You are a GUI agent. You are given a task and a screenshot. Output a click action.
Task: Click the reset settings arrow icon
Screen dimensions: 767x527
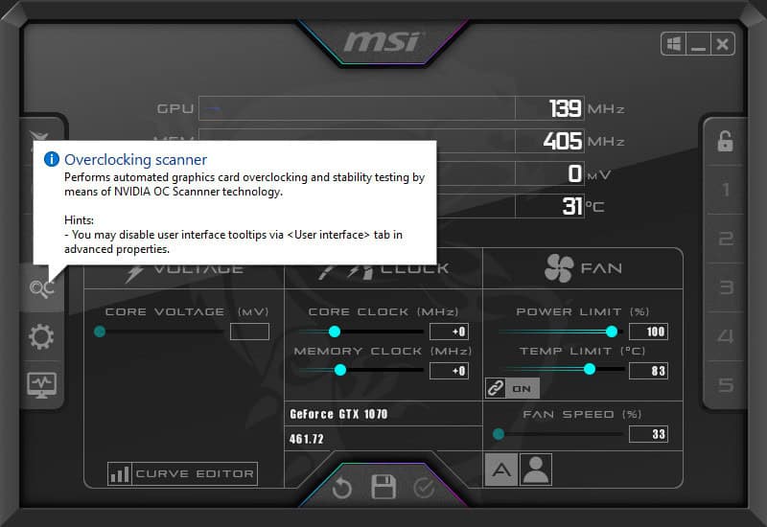point(341,488)
